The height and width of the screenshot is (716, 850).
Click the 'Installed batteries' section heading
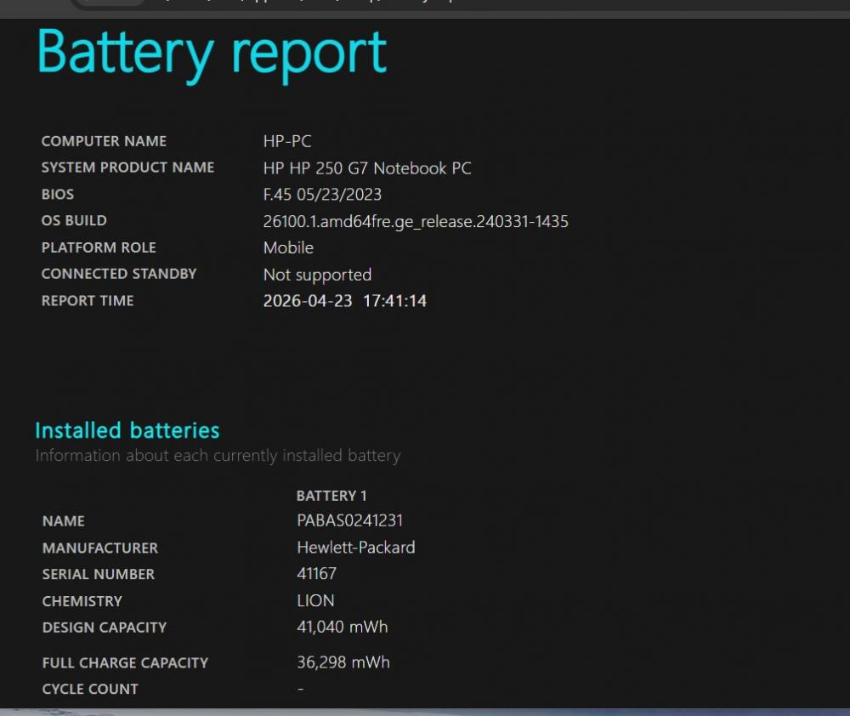pos(127,430)
